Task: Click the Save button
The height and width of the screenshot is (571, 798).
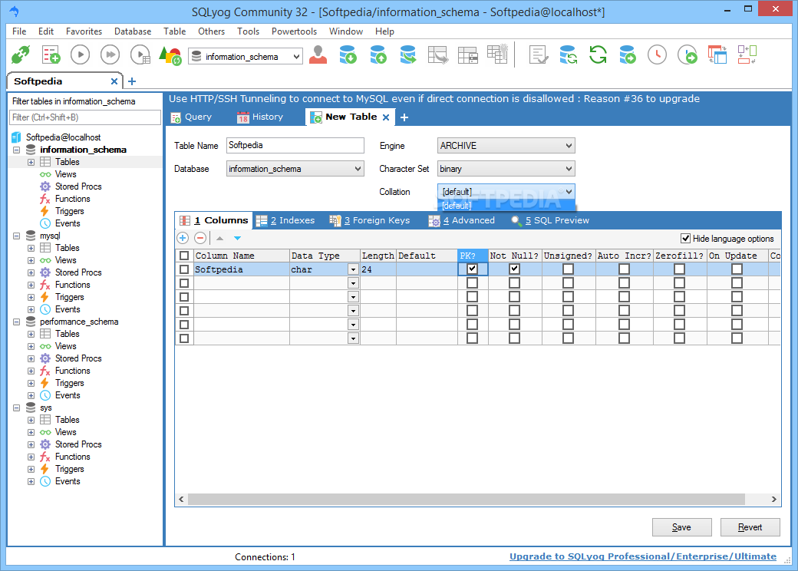Action: 681,527
